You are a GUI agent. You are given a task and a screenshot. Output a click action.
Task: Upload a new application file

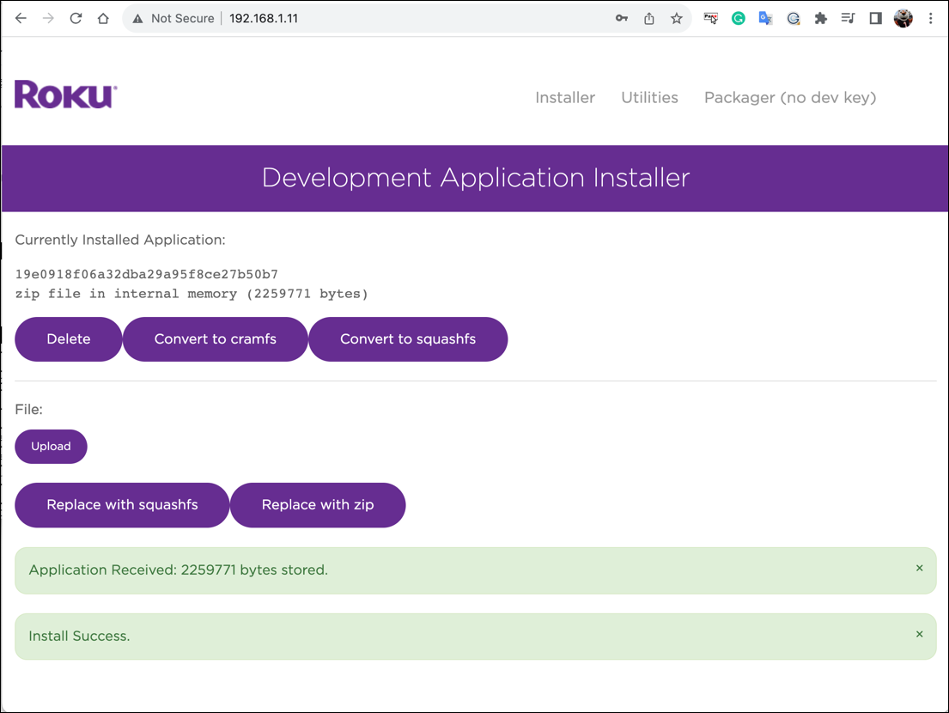[x=51, y=446]
